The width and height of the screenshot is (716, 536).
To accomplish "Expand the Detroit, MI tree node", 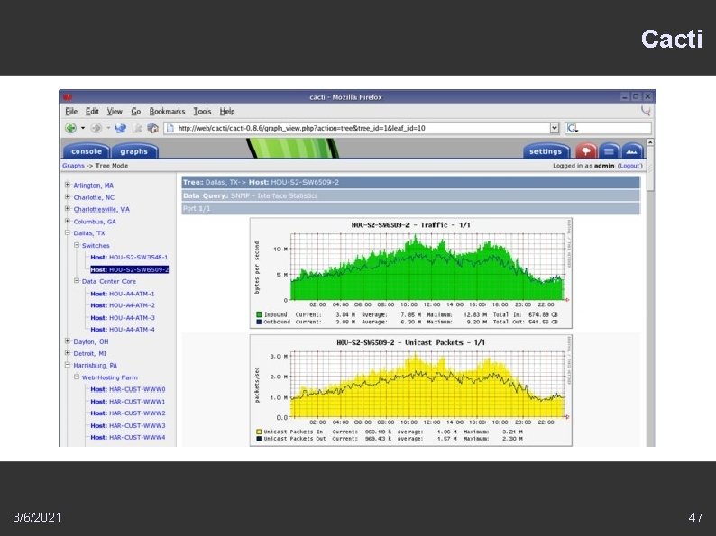I will point(68,352).
